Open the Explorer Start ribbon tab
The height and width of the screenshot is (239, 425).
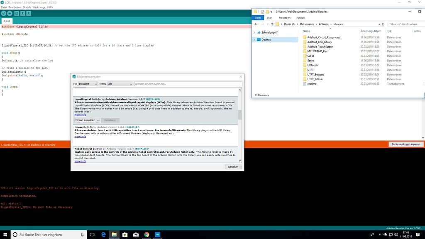point(270,17)
